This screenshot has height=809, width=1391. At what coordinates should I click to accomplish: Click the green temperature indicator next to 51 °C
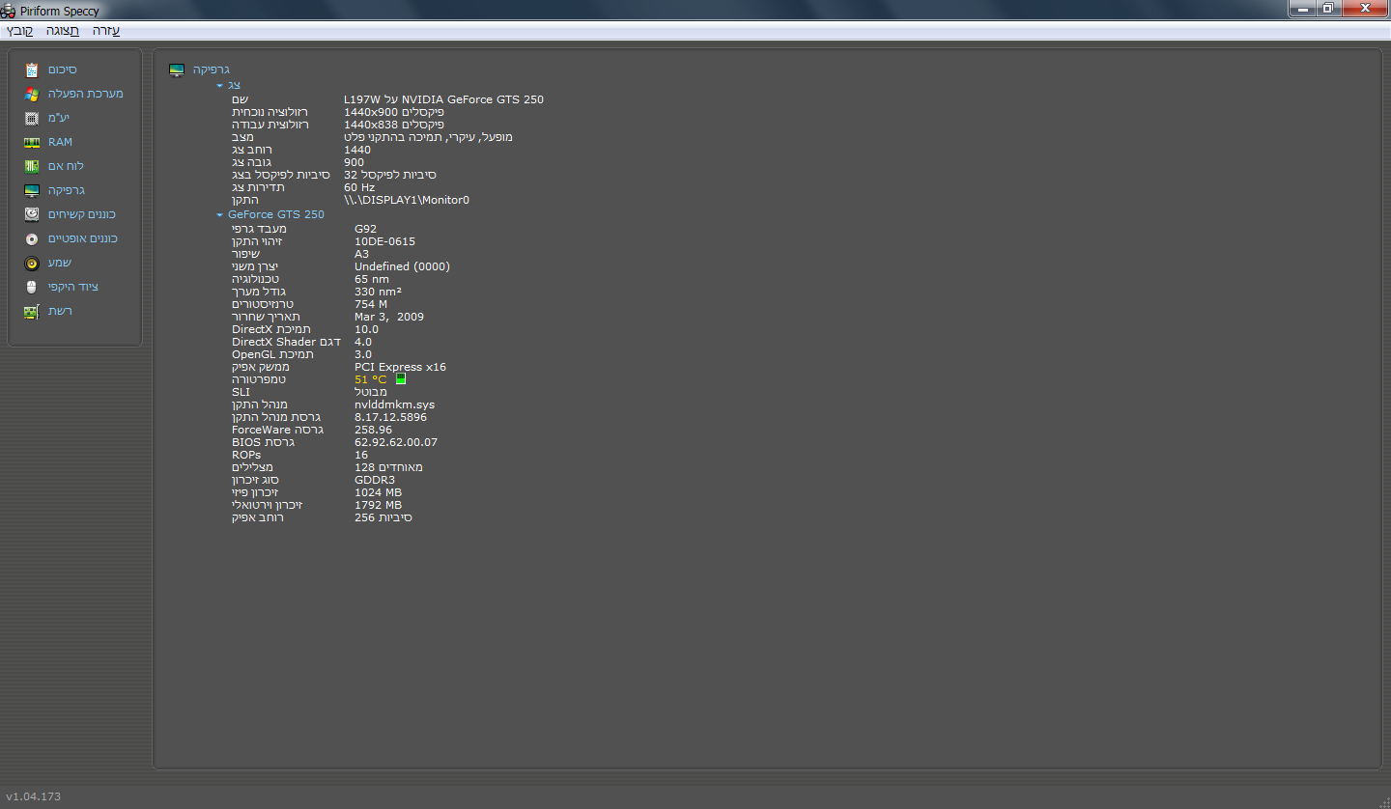401,379
